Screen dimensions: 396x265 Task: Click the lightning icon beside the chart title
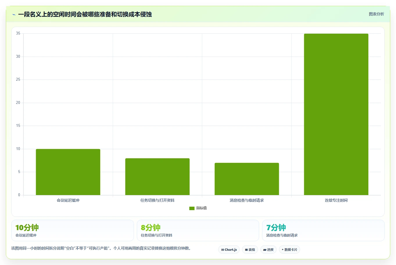pos(14,15)
